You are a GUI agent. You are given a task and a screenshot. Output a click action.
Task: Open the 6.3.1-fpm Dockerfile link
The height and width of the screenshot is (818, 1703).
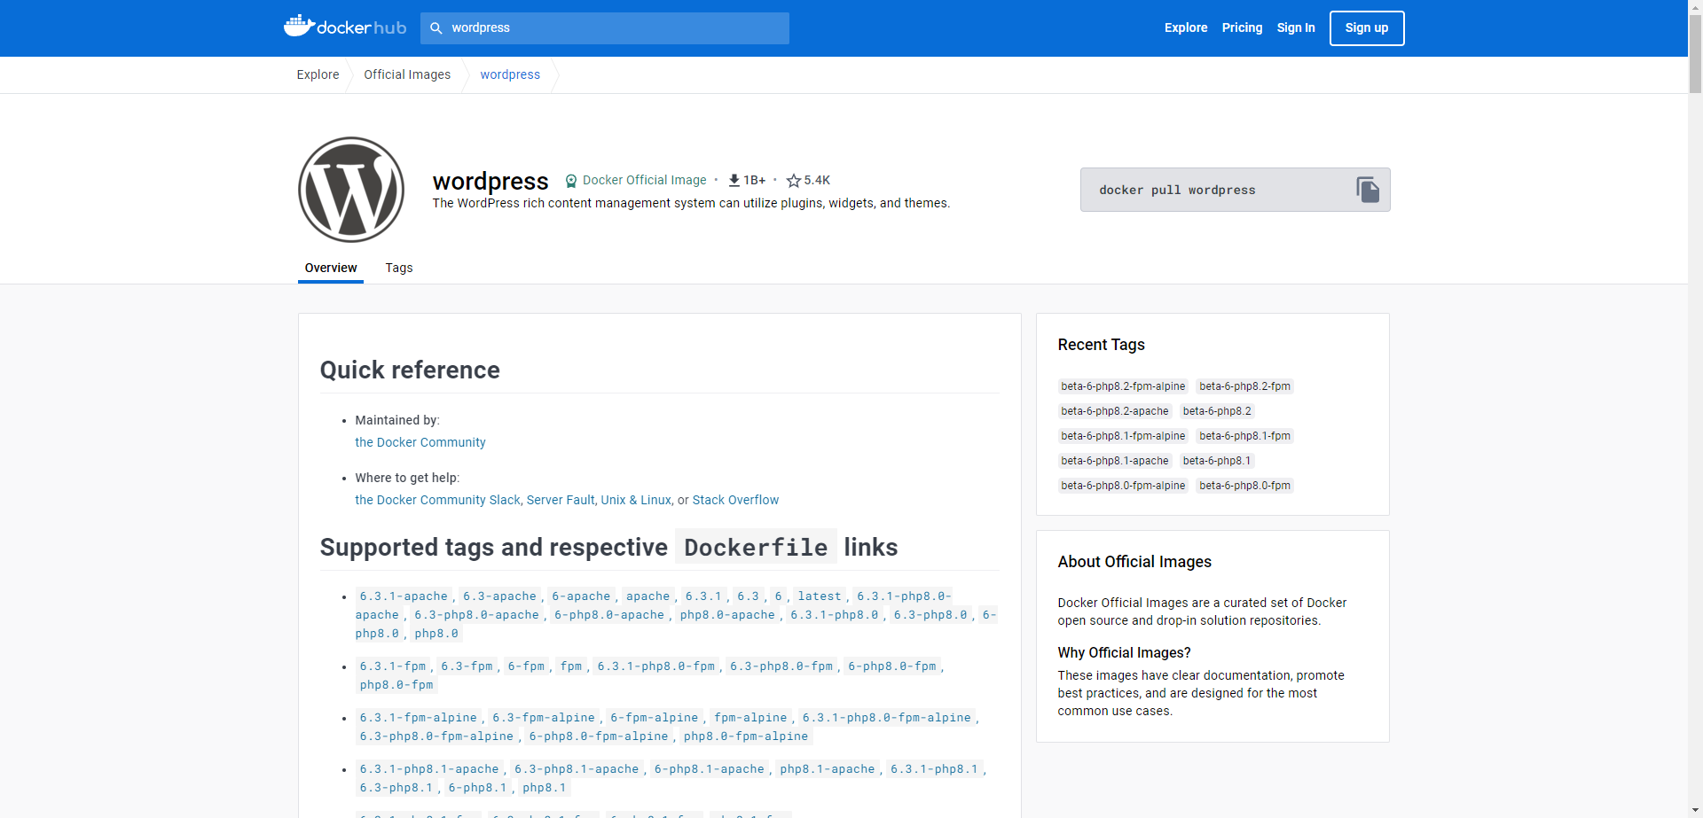(x=393, y=666)
